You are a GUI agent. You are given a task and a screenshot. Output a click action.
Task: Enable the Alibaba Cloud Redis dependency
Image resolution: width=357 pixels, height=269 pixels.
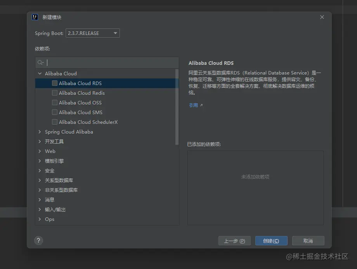pos(55,93)
